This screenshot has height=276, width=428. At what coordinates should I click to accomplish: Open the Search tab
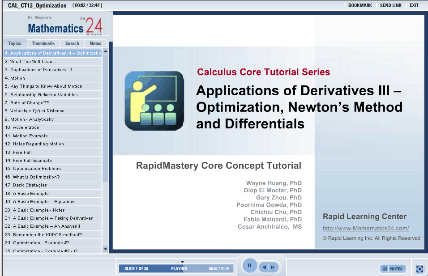72,43
